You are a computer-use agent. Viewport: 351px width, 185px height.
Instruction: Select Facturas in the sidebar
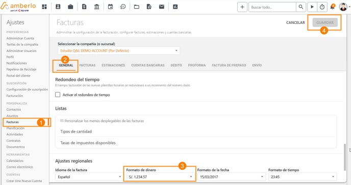pos(13,122)
